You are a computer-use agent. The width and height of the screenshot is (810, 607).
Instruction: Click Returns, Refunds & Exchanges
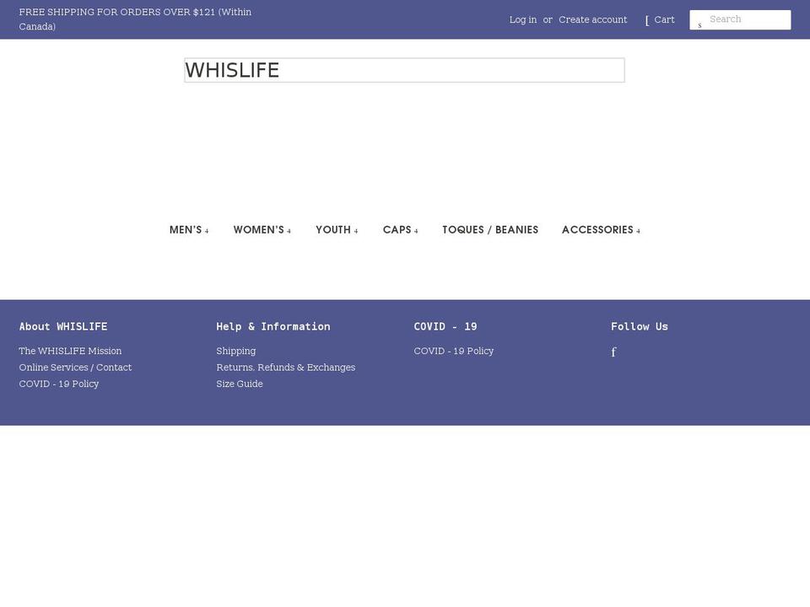285,368
